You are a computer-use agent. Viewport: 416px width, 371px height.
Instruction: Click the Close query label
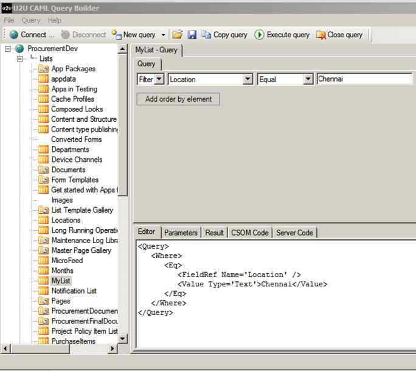pos(345,35)
